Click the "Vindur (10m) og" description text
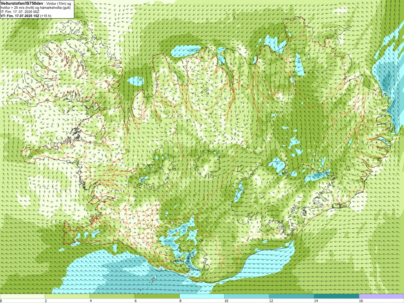The width and height of the screenshot is (404, 303). point(59,3)
